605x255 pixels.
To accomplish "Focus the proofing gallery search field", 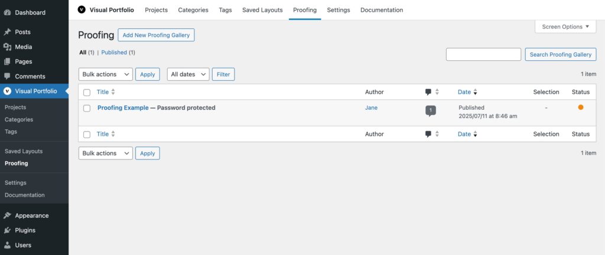I will point(483,54).
